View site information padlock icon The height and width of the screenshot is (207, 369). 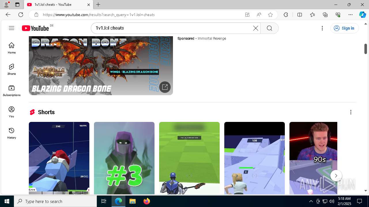tap(36, 15)
